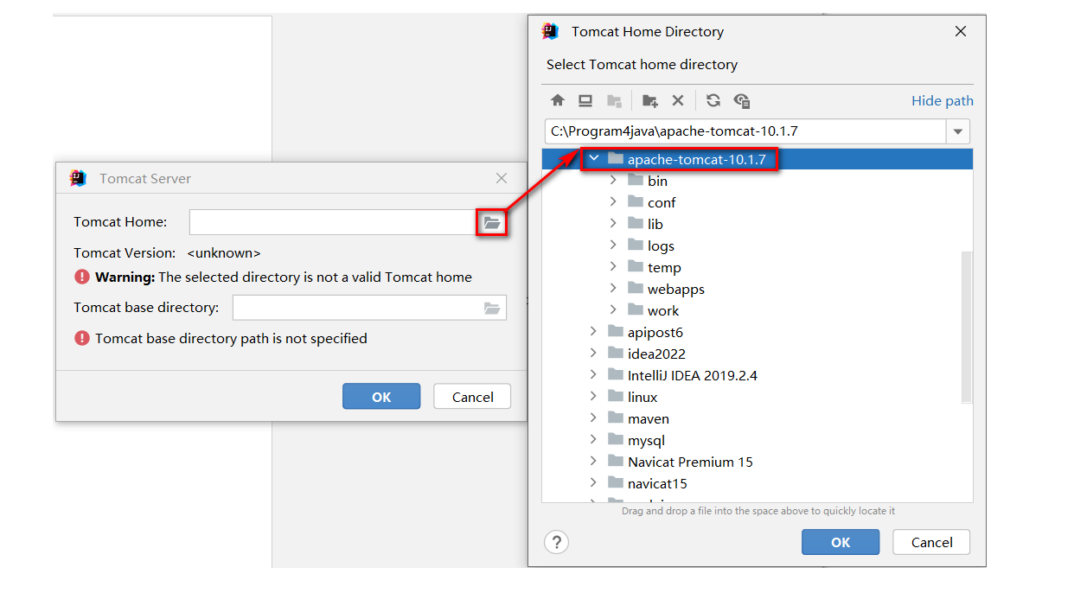Screen dimensions: 1074x593
Task: Click the <unknown> Tomcat Version text
Action: 224,253
